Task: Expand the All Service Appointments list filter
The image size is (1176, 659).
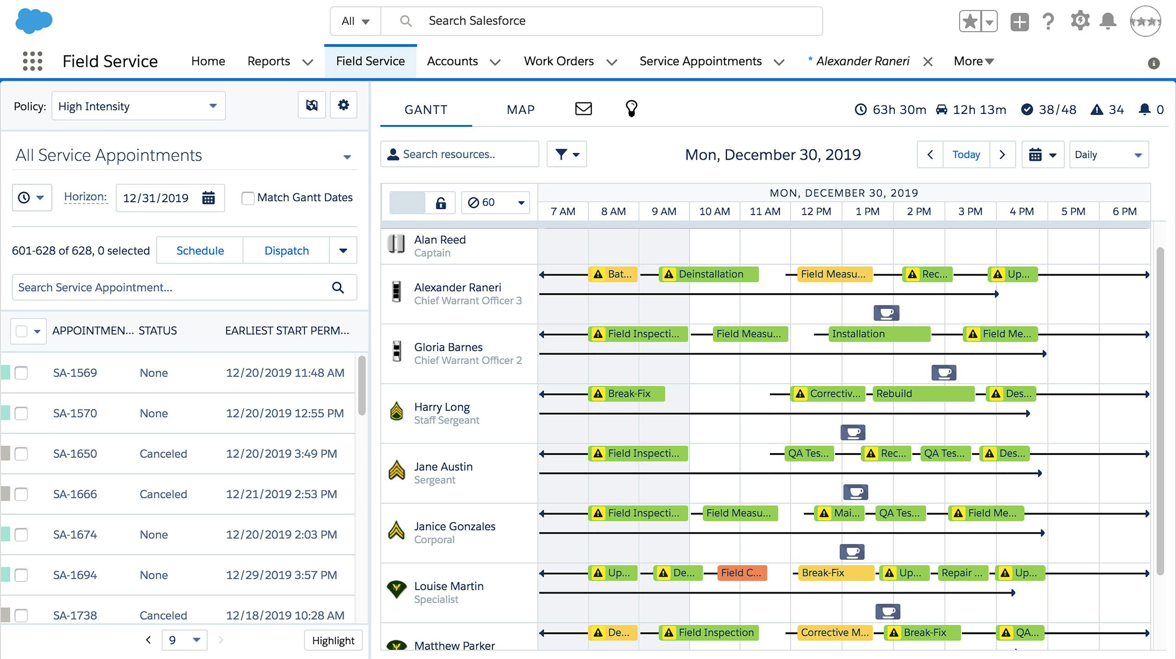Action: coord(347,157)
